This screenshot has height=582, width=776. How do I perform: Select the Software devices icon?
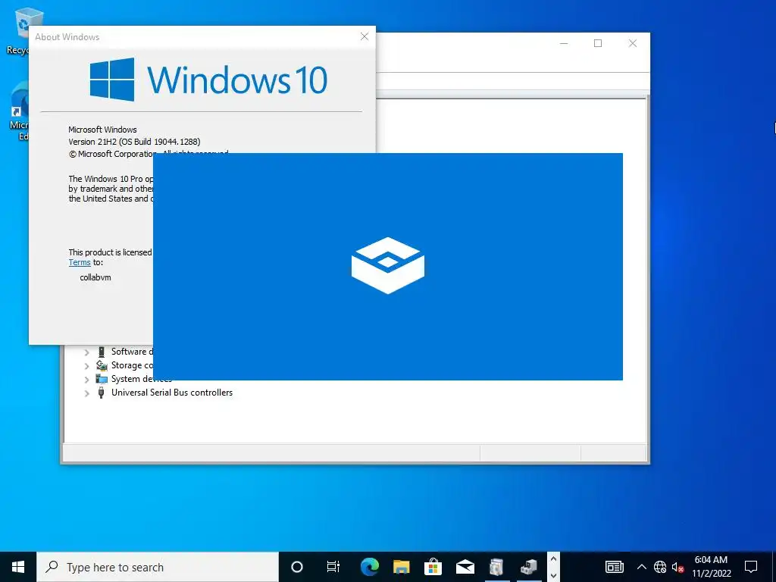[102, 352]
